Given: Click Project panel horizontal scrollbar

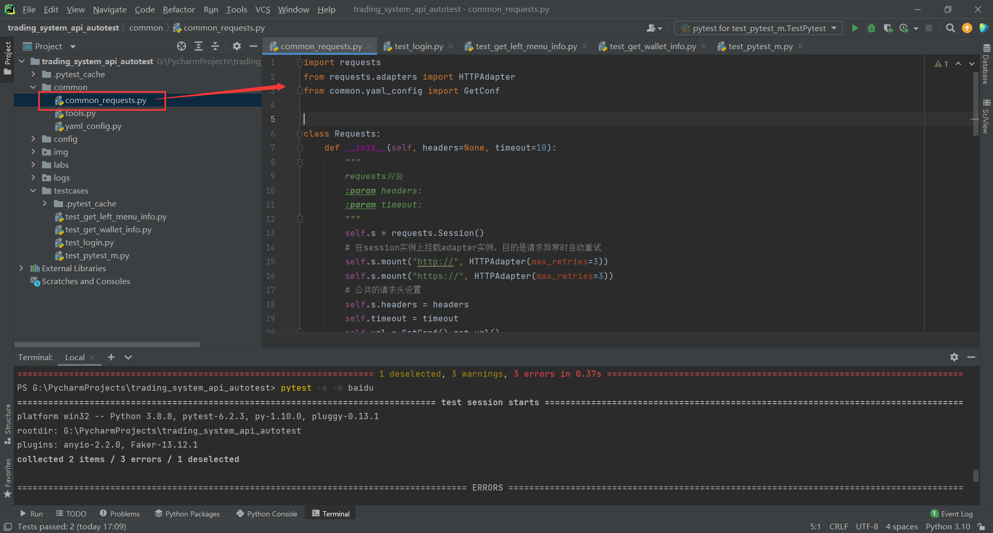Looking at the screenshot, I should click(107, 344).
